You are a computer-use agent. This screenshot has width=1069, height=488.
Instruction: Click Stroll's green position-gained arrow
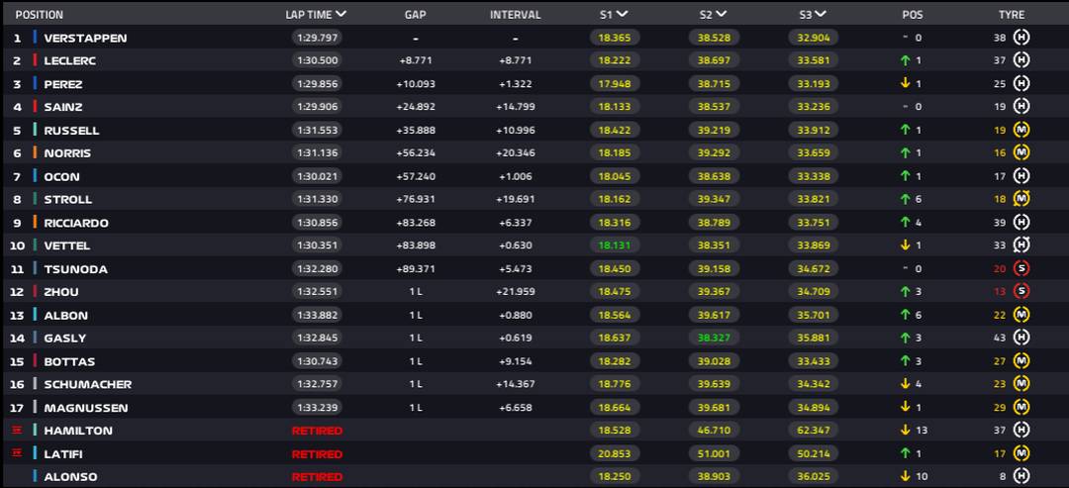(x=905, y=199)
